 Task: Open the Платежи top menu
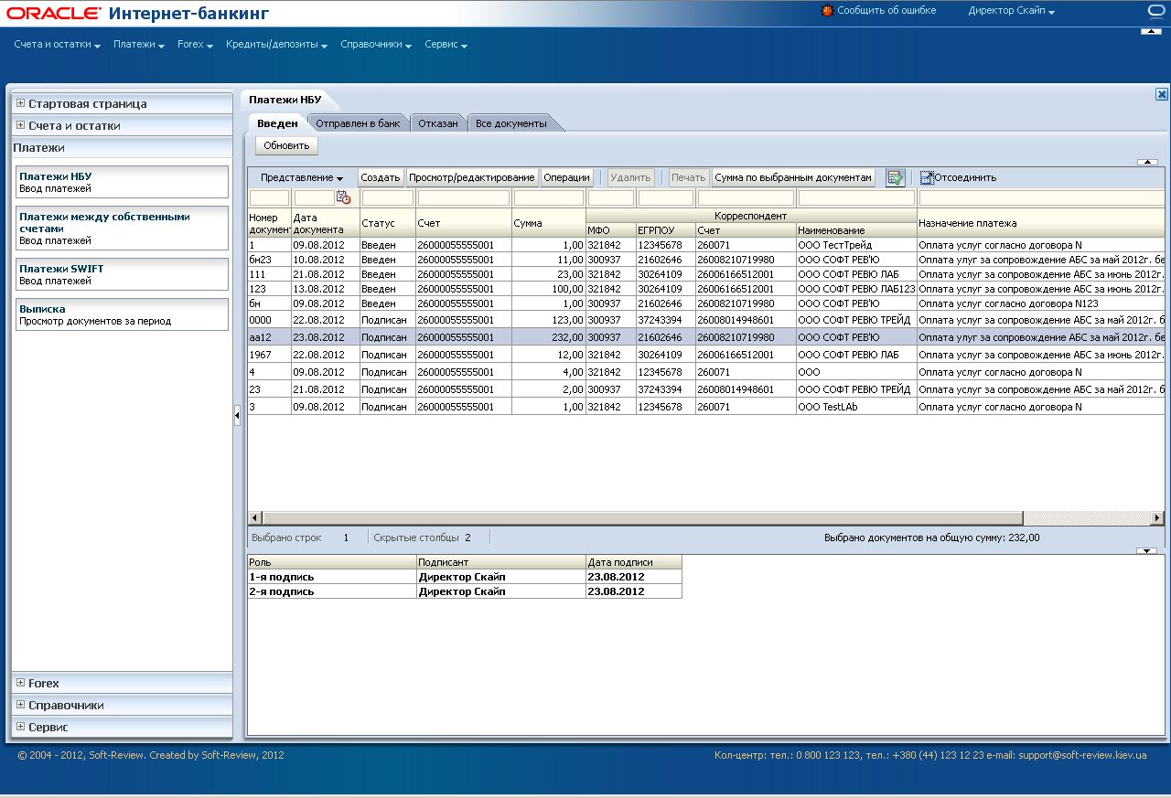[x=139, y=44]
